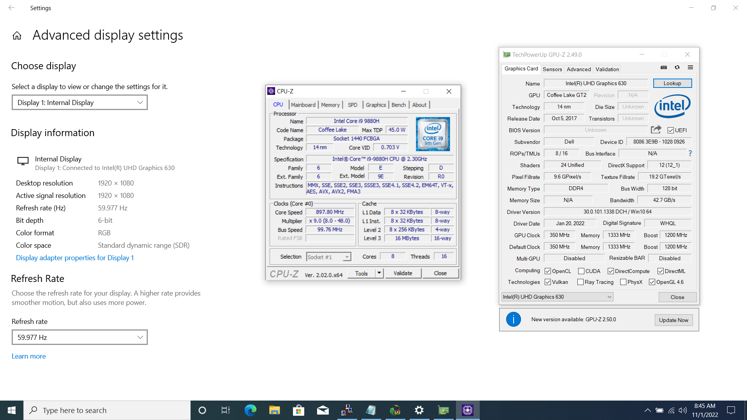Click the BIOS share/export arrow icon
The width and height of the screenshot is (747, 420).
click(x=656, y=129)
